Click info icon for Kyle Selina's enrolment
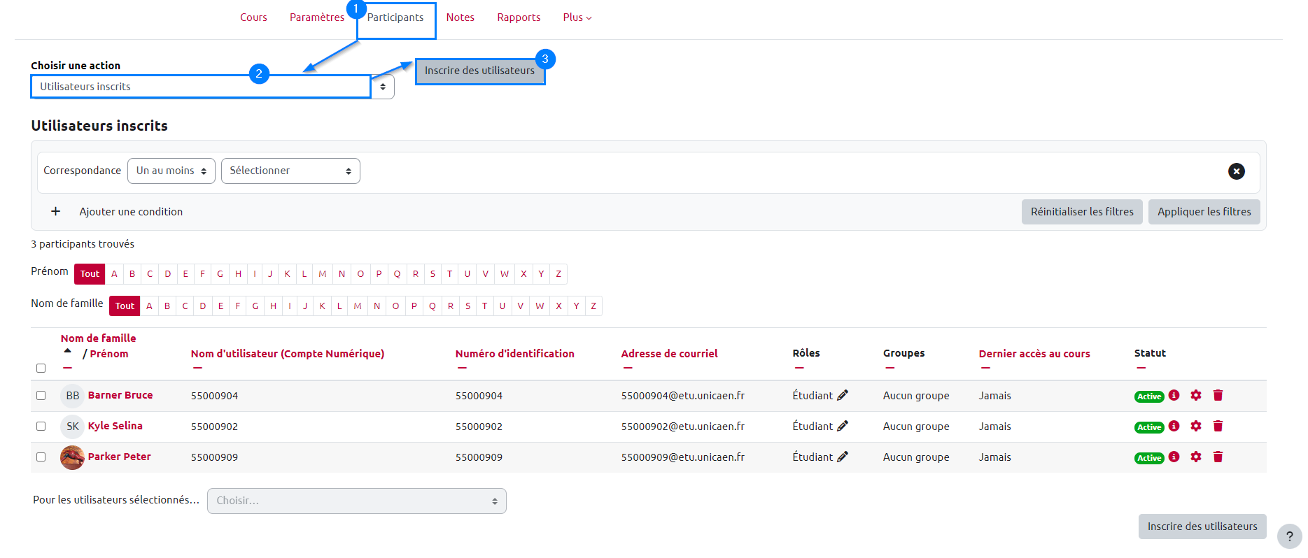1308x558 pixels. tap(1174, 426)
